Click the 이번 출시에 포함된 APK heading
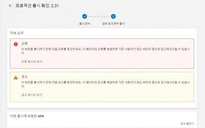This screenshot has width=205, height=128. click(x=27, y=116)
